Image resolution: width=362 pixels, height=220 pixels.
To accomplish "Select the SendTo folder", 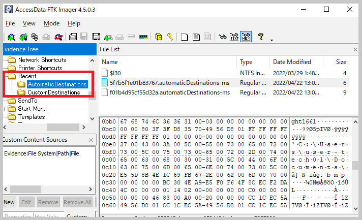I will [x=27, y=101].
